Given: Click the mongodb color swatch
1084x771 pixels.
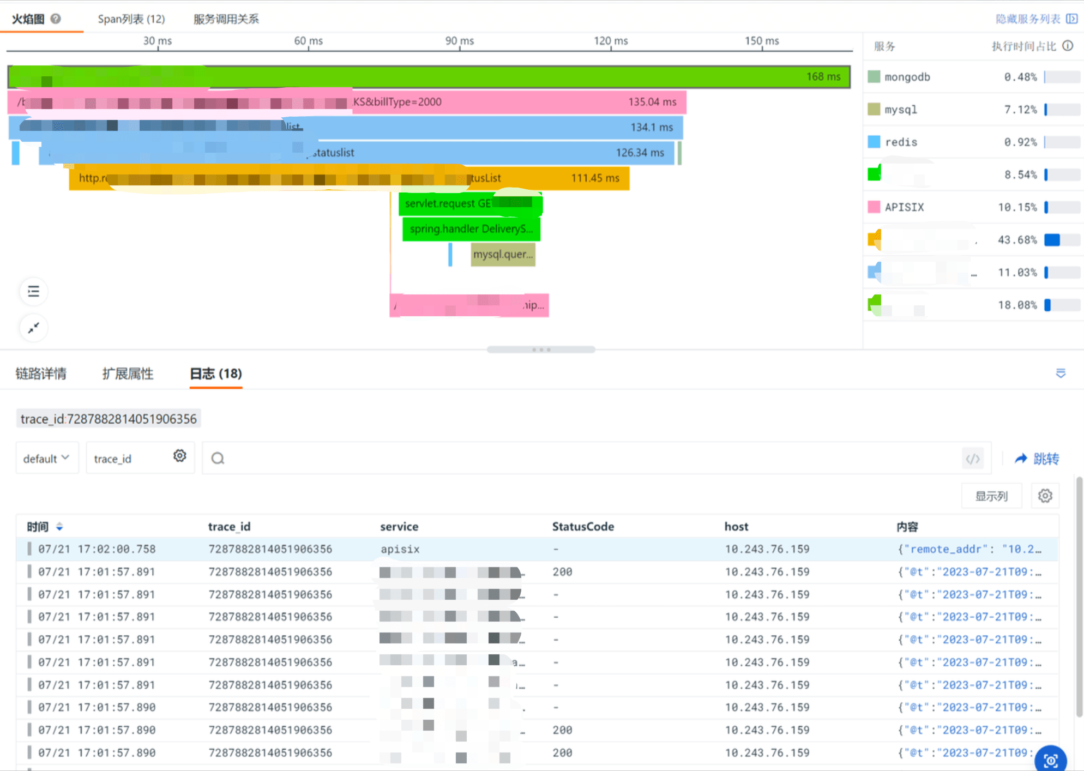Looking at the screenshot, I should 874,77.
